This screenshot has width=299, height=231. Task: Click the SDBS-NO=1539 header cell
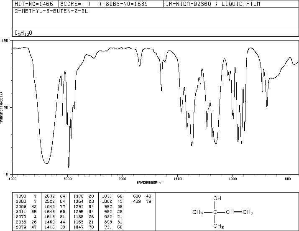pos(127,4)
